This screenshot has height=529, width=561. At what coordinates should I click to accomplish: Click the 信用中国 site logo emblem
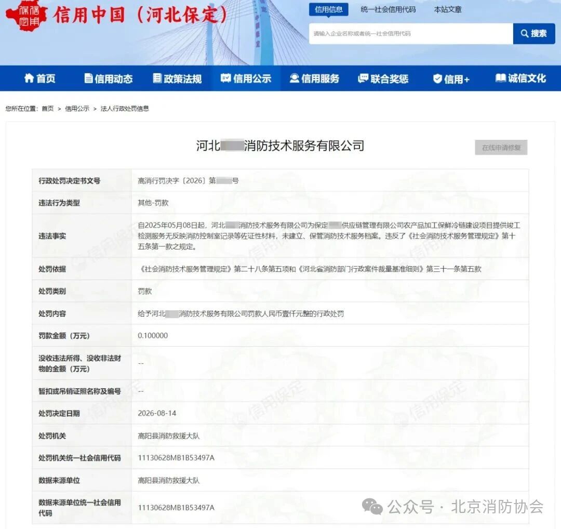click(27, 16)
